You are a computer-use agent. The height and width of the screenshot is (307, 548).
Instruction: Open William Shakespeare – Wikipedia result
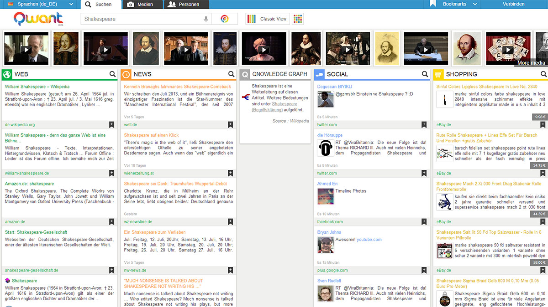(37, 87)
